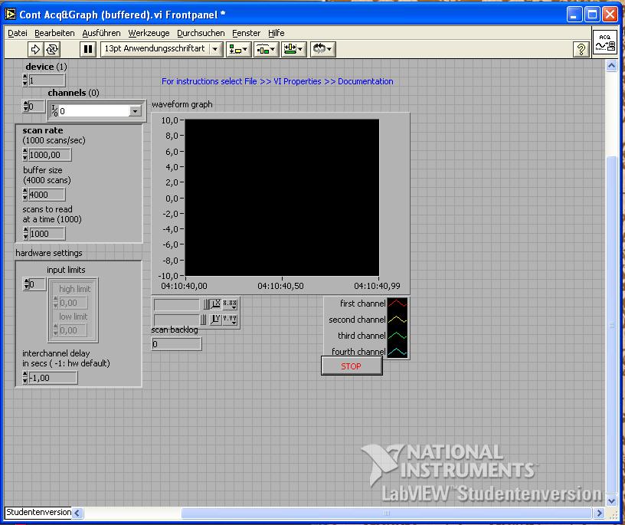The image size is (625, 525).
Task: Click the 10,0 Y-axis maximum label
Action: [170, 120]
